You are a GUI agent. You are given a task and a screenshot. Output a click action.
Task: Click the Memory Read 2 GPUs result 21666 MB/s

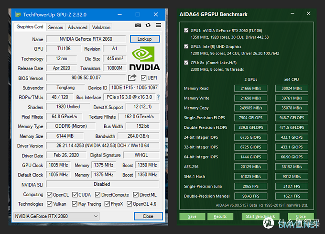tap(250, 88)
